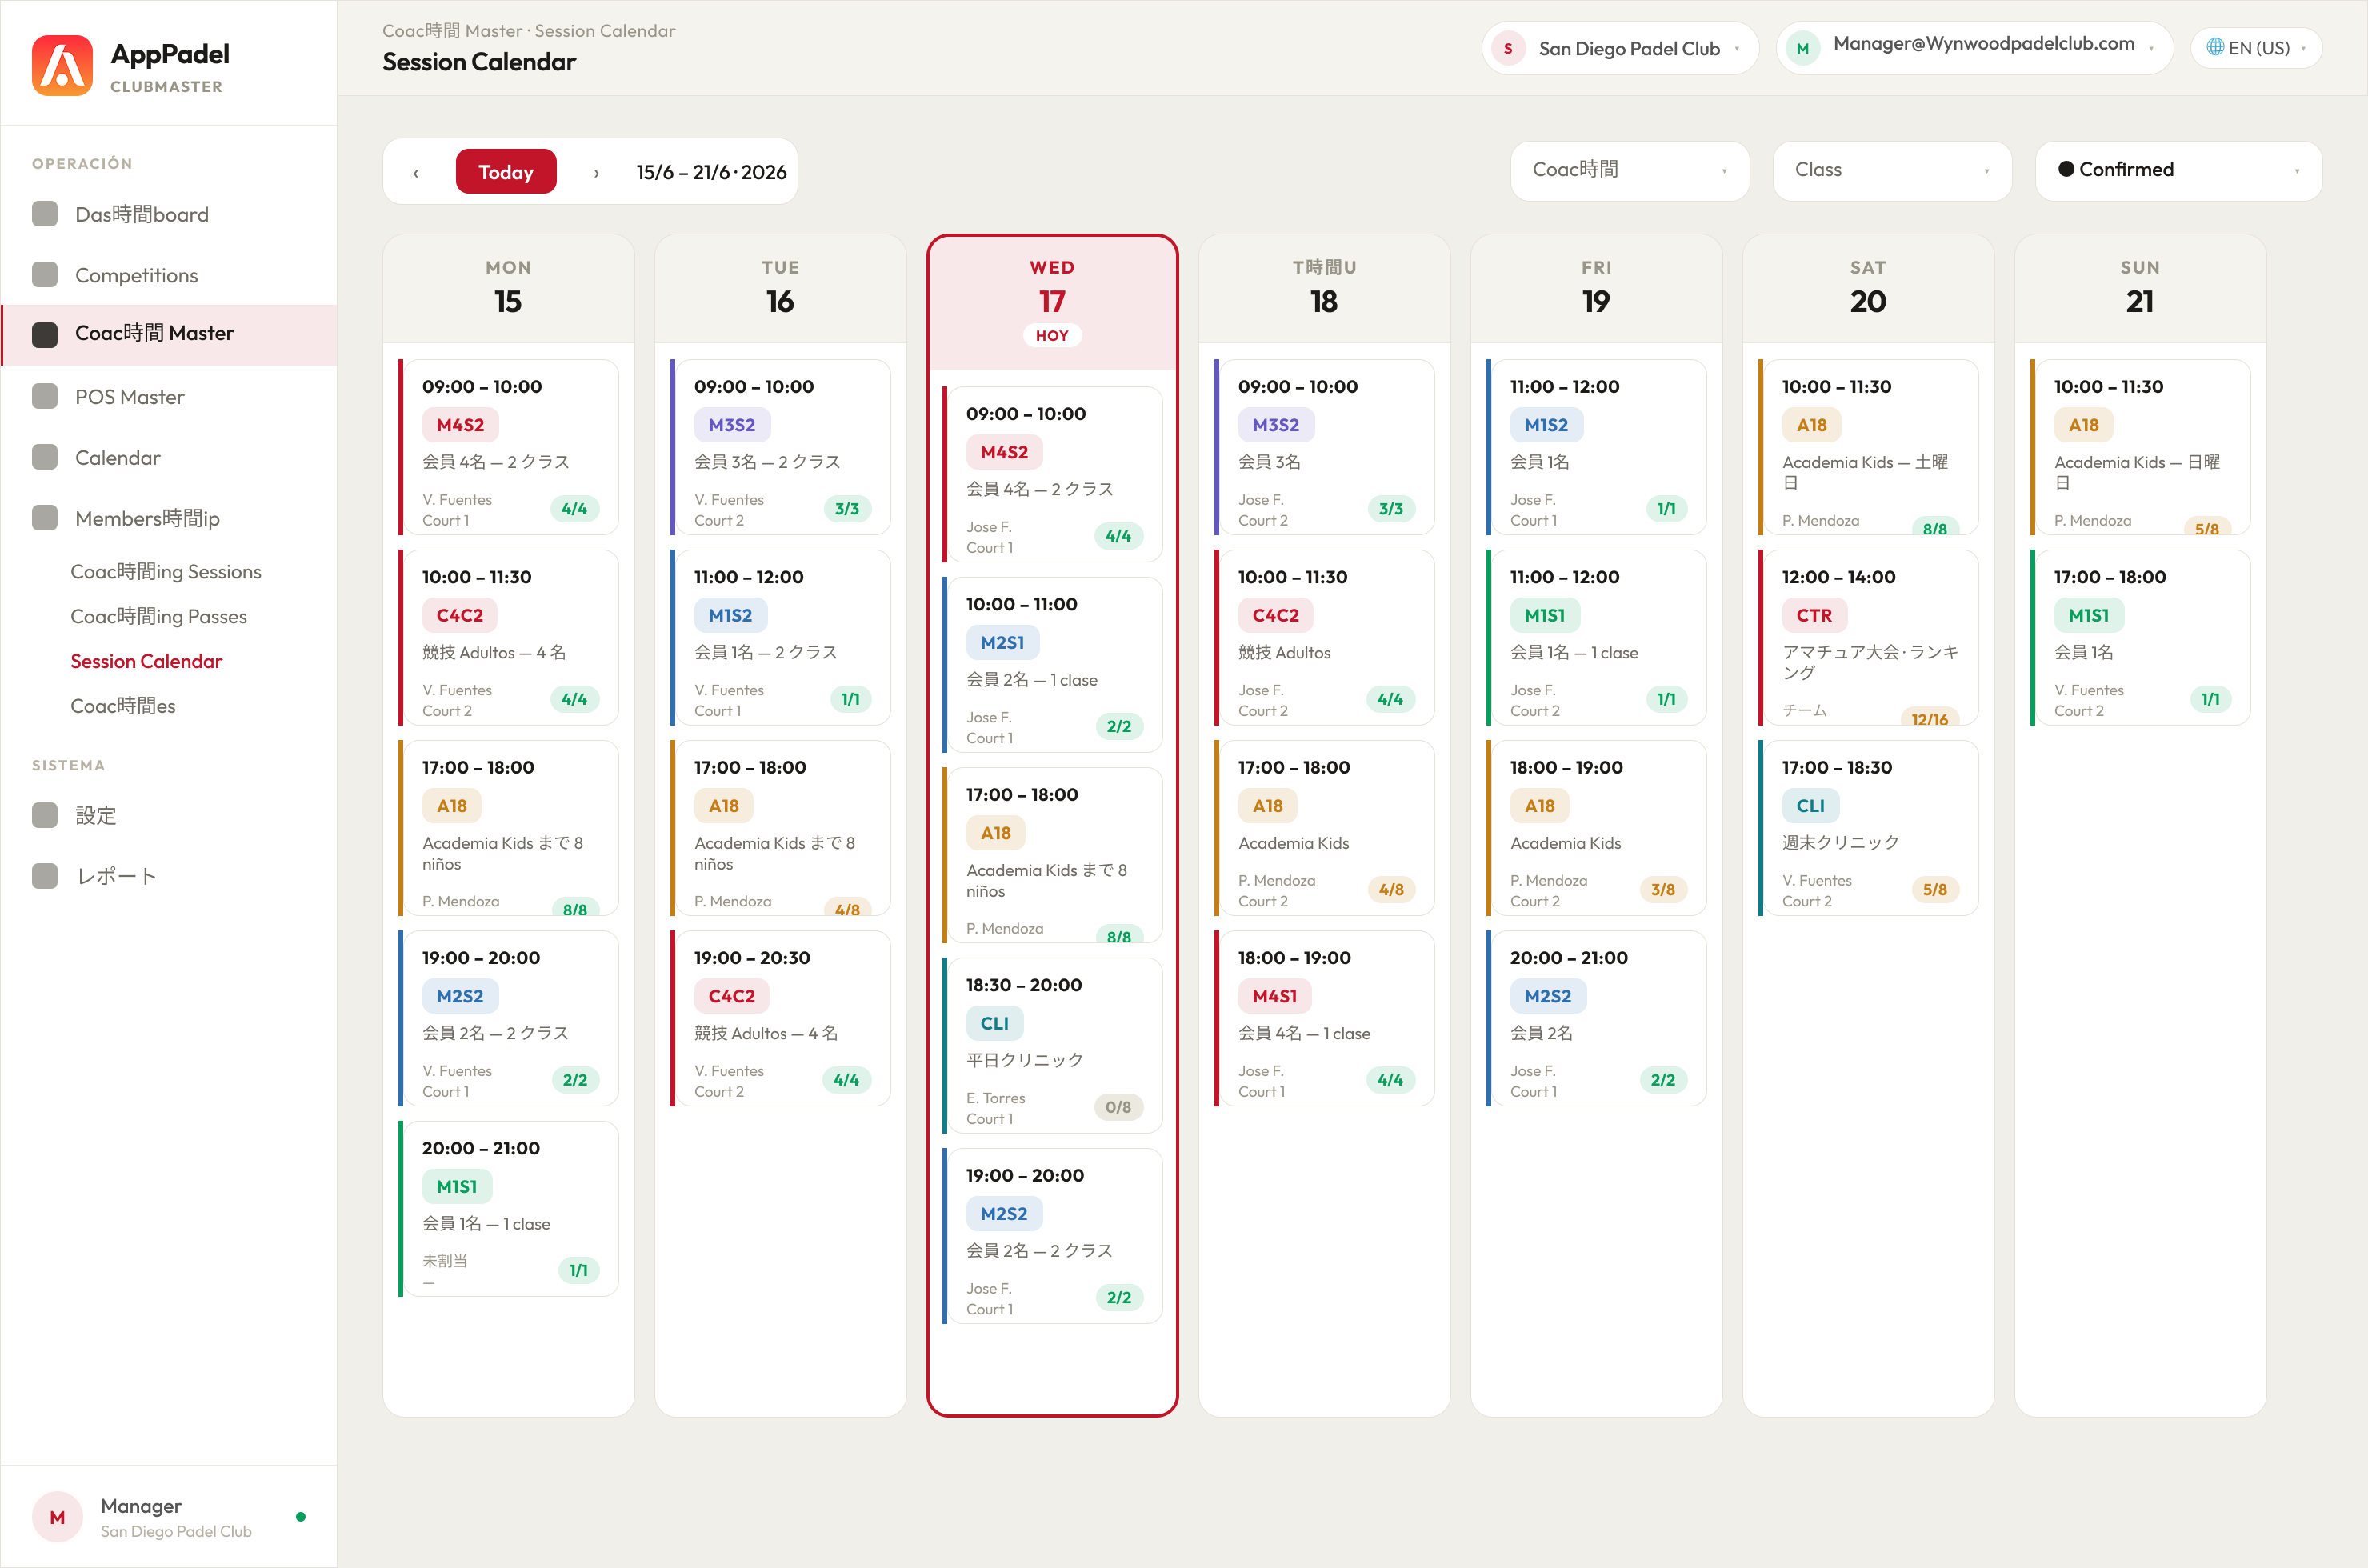Image resolution: width=2368 pixels, height=1568 pixels.
Task: Open Wednesday 18:30 CLI clinic card
Action: [x=1053, y=1045]
